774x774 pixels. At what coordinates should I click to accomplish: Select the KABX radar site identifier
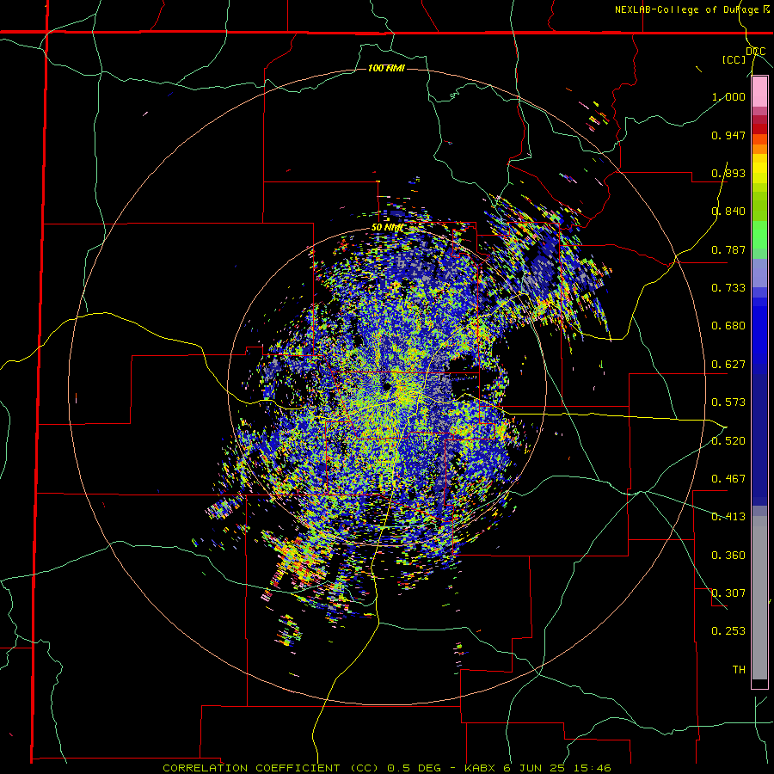pos(480,768)
